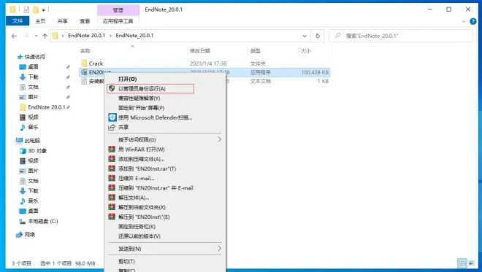Click EndNote_20.0.1 breadcrumb segment
Screen dimensions: 482x272
tap(134, 36)
